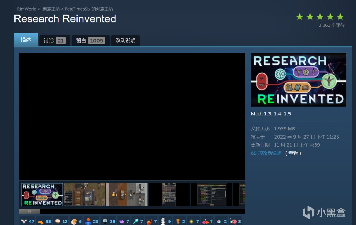
Task: Open the 创意工坊 breadcrumb link
Action: [x=51, y=9]
